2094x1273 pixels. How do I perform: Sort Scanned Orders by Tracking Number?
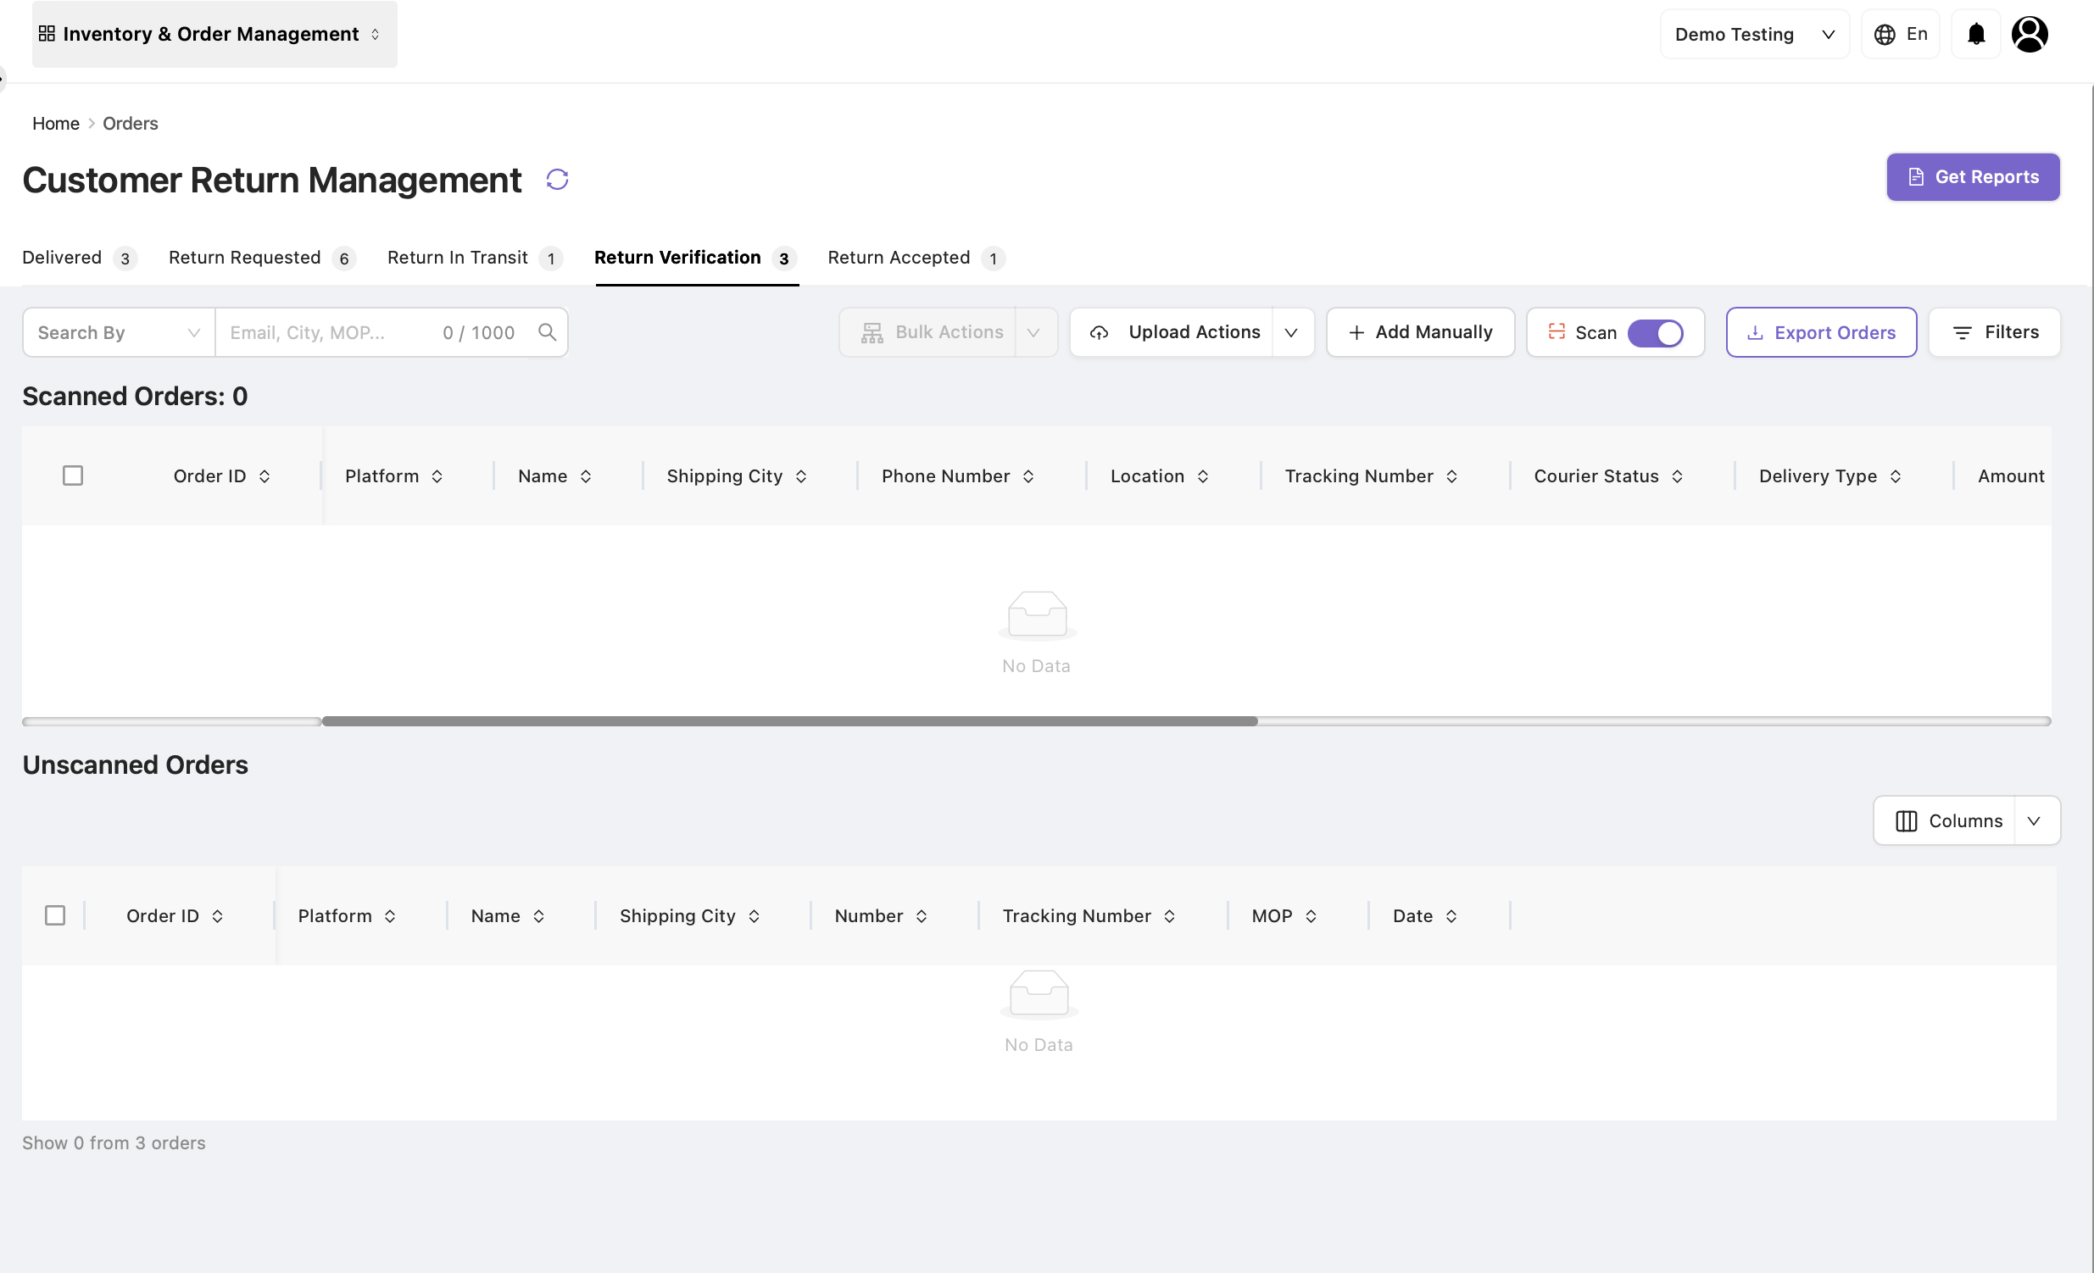[1451, 476]
